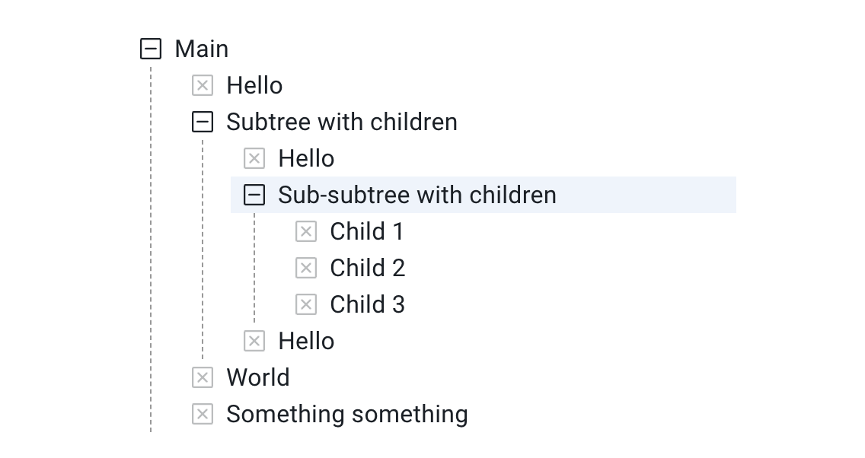Screen dimensions: 865x458
Task: Select the 'Child 2' item
Action: pos(367,268)
